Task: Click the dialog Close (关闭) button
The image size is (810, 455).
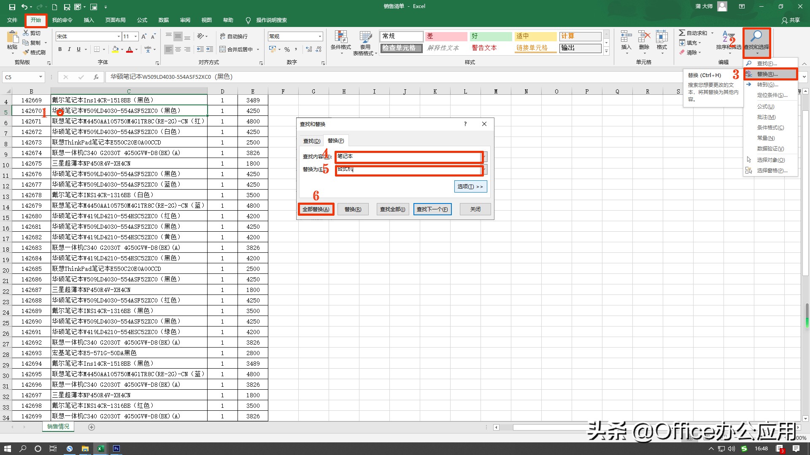Action: tap(475, 209)
